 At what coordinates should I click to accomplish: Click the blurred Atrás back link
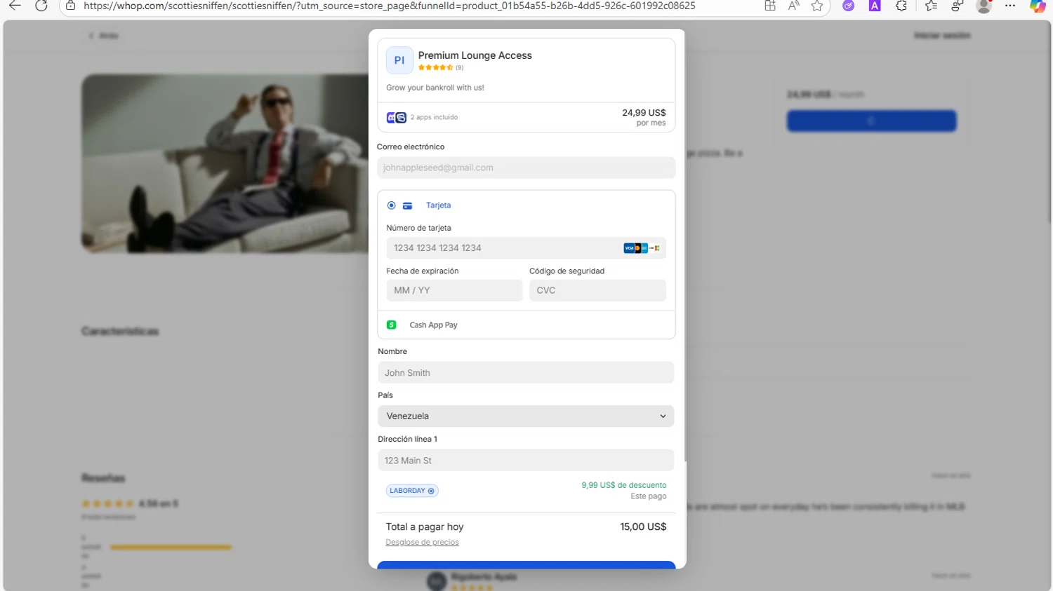(x=103, y=36)
